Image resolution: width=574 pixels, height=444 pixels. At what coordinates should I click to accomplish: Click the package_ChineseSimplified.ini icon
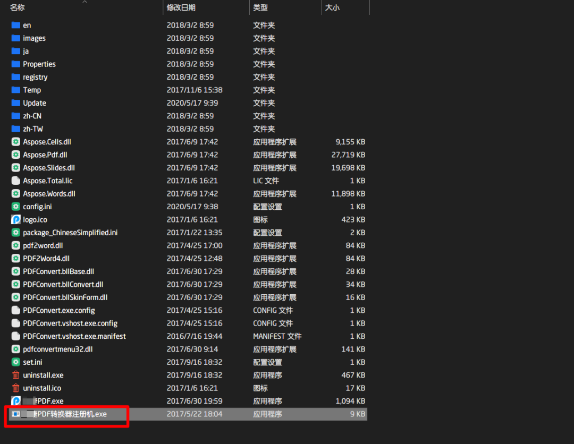[x=16, y=233]
